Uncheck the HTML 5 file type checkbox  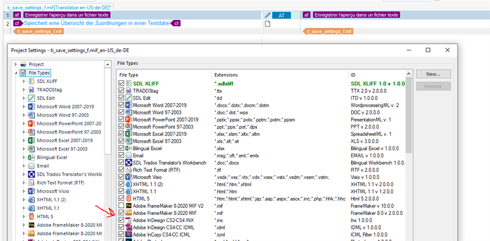pyautogui.click(x=121, y=199)
